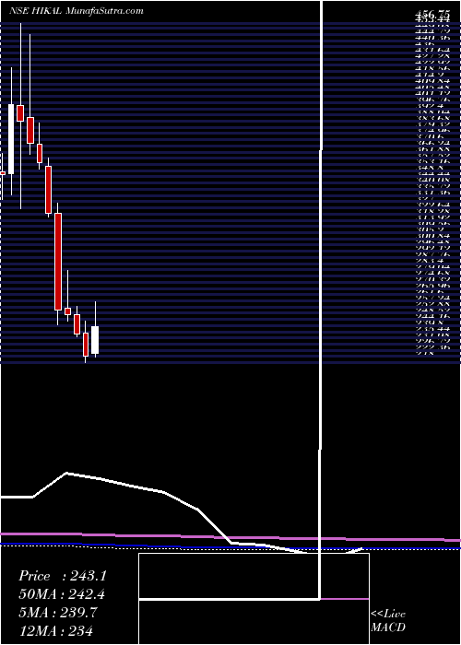461x645 pixels.
Task: Click the 12MA : 234 value
Action: [55, 630]
